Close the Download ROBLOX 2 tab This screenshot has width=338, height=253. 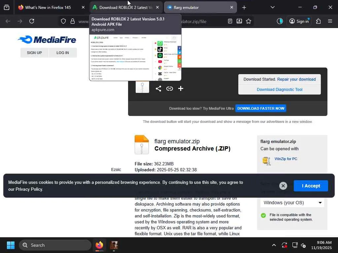point(157,7)
